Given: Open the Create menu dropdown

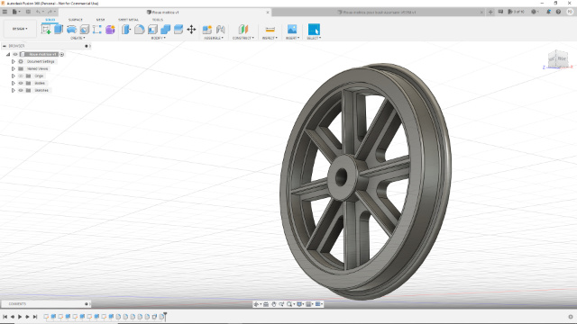Looking at the screenshot, I should point(78,38).
